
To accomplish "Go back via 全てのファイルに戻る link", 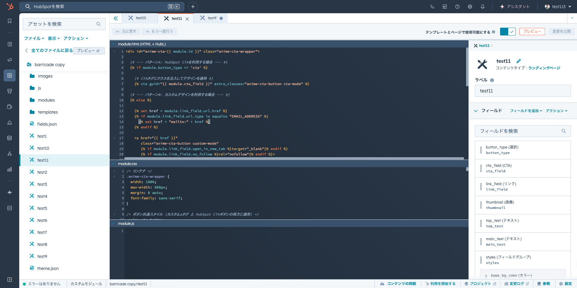I will (x=52, y=51).
